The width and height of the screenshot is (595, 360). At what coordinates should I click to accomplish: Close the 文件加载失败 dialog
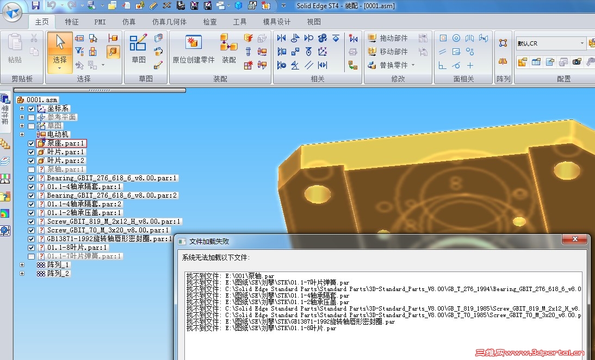coord(575,239)
